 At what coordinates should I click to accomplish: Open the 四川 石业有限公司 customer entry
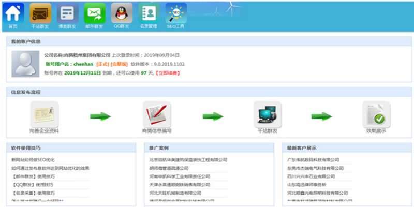311,176
